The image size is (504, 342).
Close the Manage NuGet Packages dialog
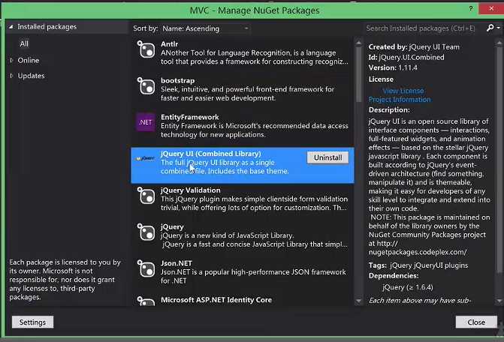tap(491, 9)
